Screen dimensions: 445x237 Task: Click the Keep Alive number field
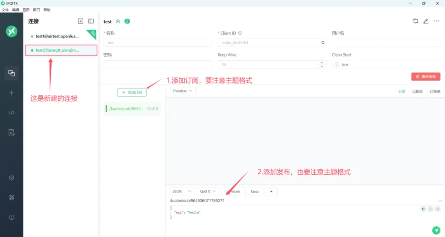268,64
